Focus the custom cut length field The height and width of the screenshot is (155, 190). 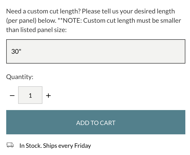[x=96, y=51]
